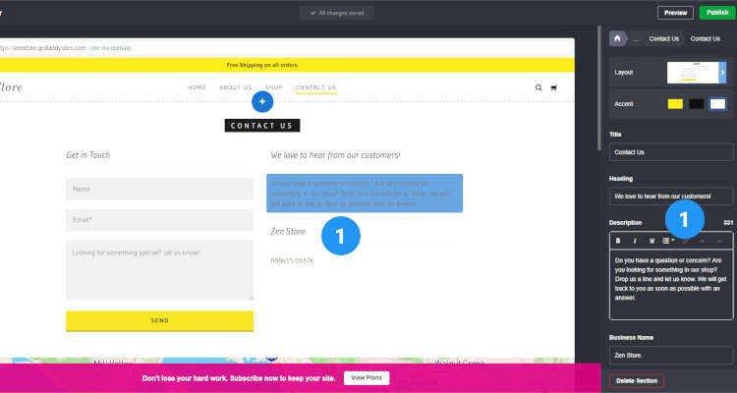This screenshot has height=393, width=737.
Task: Click the Business Name input field
Action: pos(671,356)
